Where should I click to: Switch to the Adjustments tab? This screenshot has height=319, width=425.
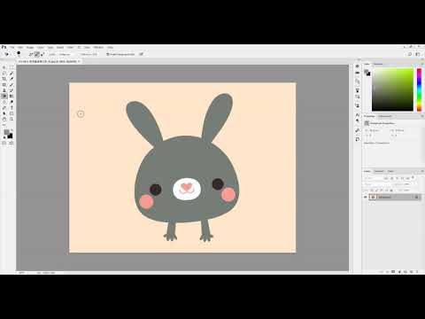point(385,116)
